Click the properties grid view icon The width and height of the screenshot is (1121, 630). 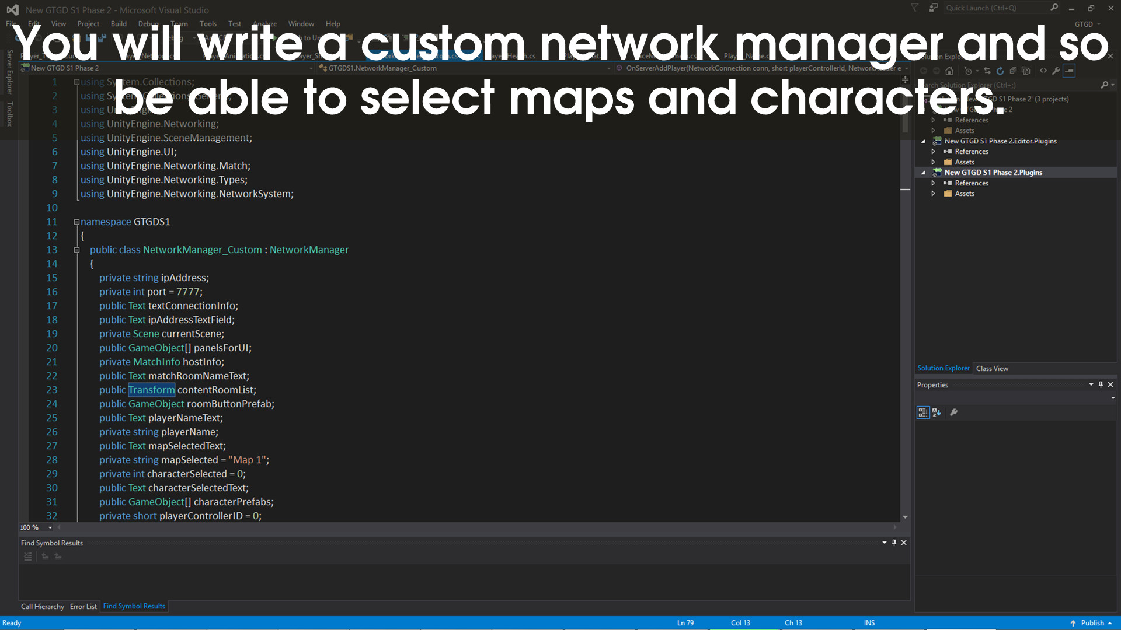923,412
